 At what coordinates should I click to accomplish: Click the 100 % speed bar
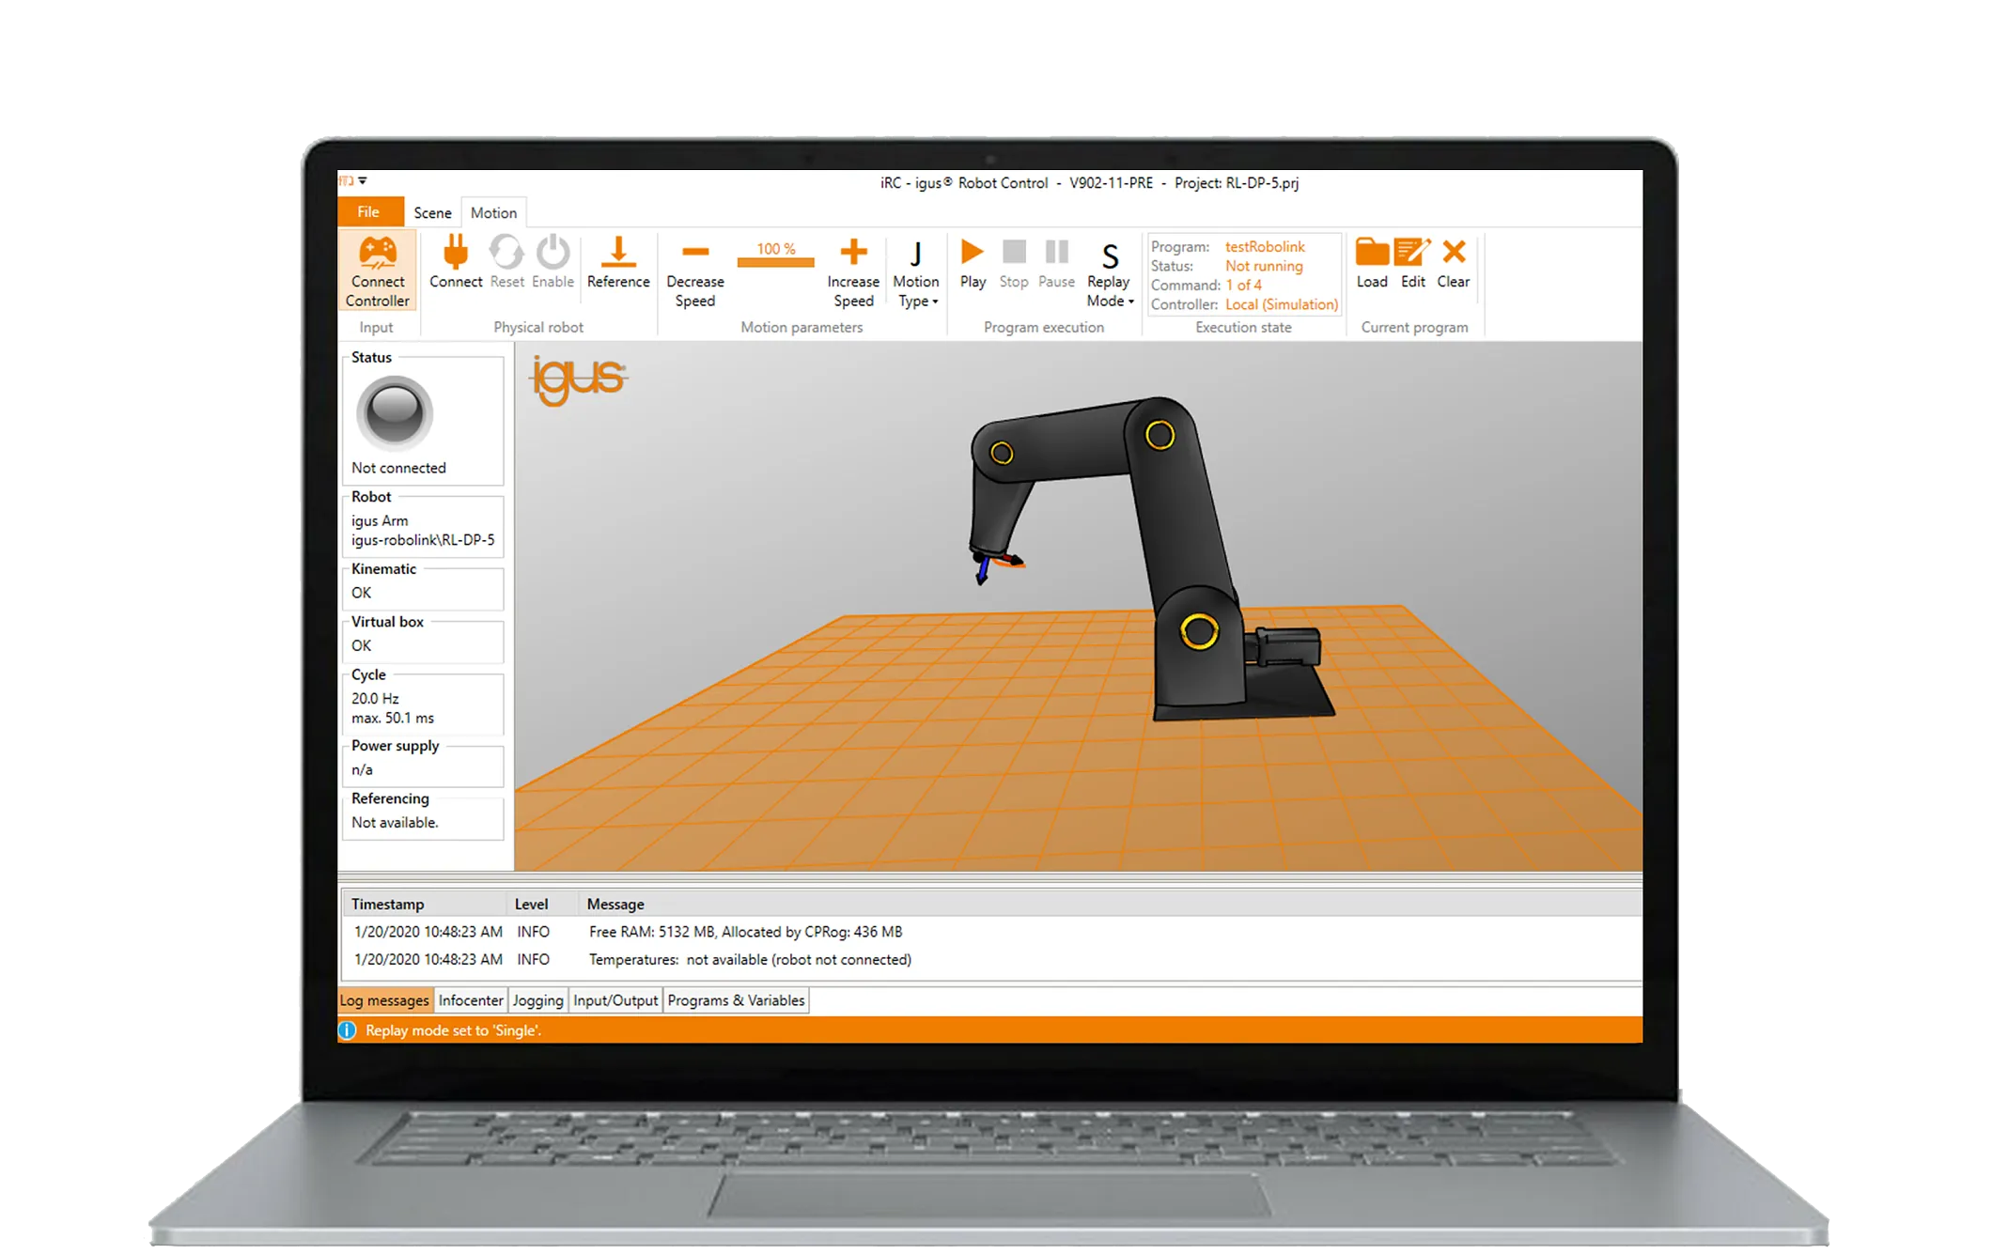tap(775, 254)
